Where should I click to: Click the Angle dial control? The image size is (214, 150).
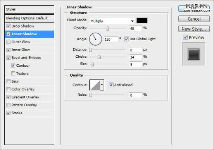(95, 39)
